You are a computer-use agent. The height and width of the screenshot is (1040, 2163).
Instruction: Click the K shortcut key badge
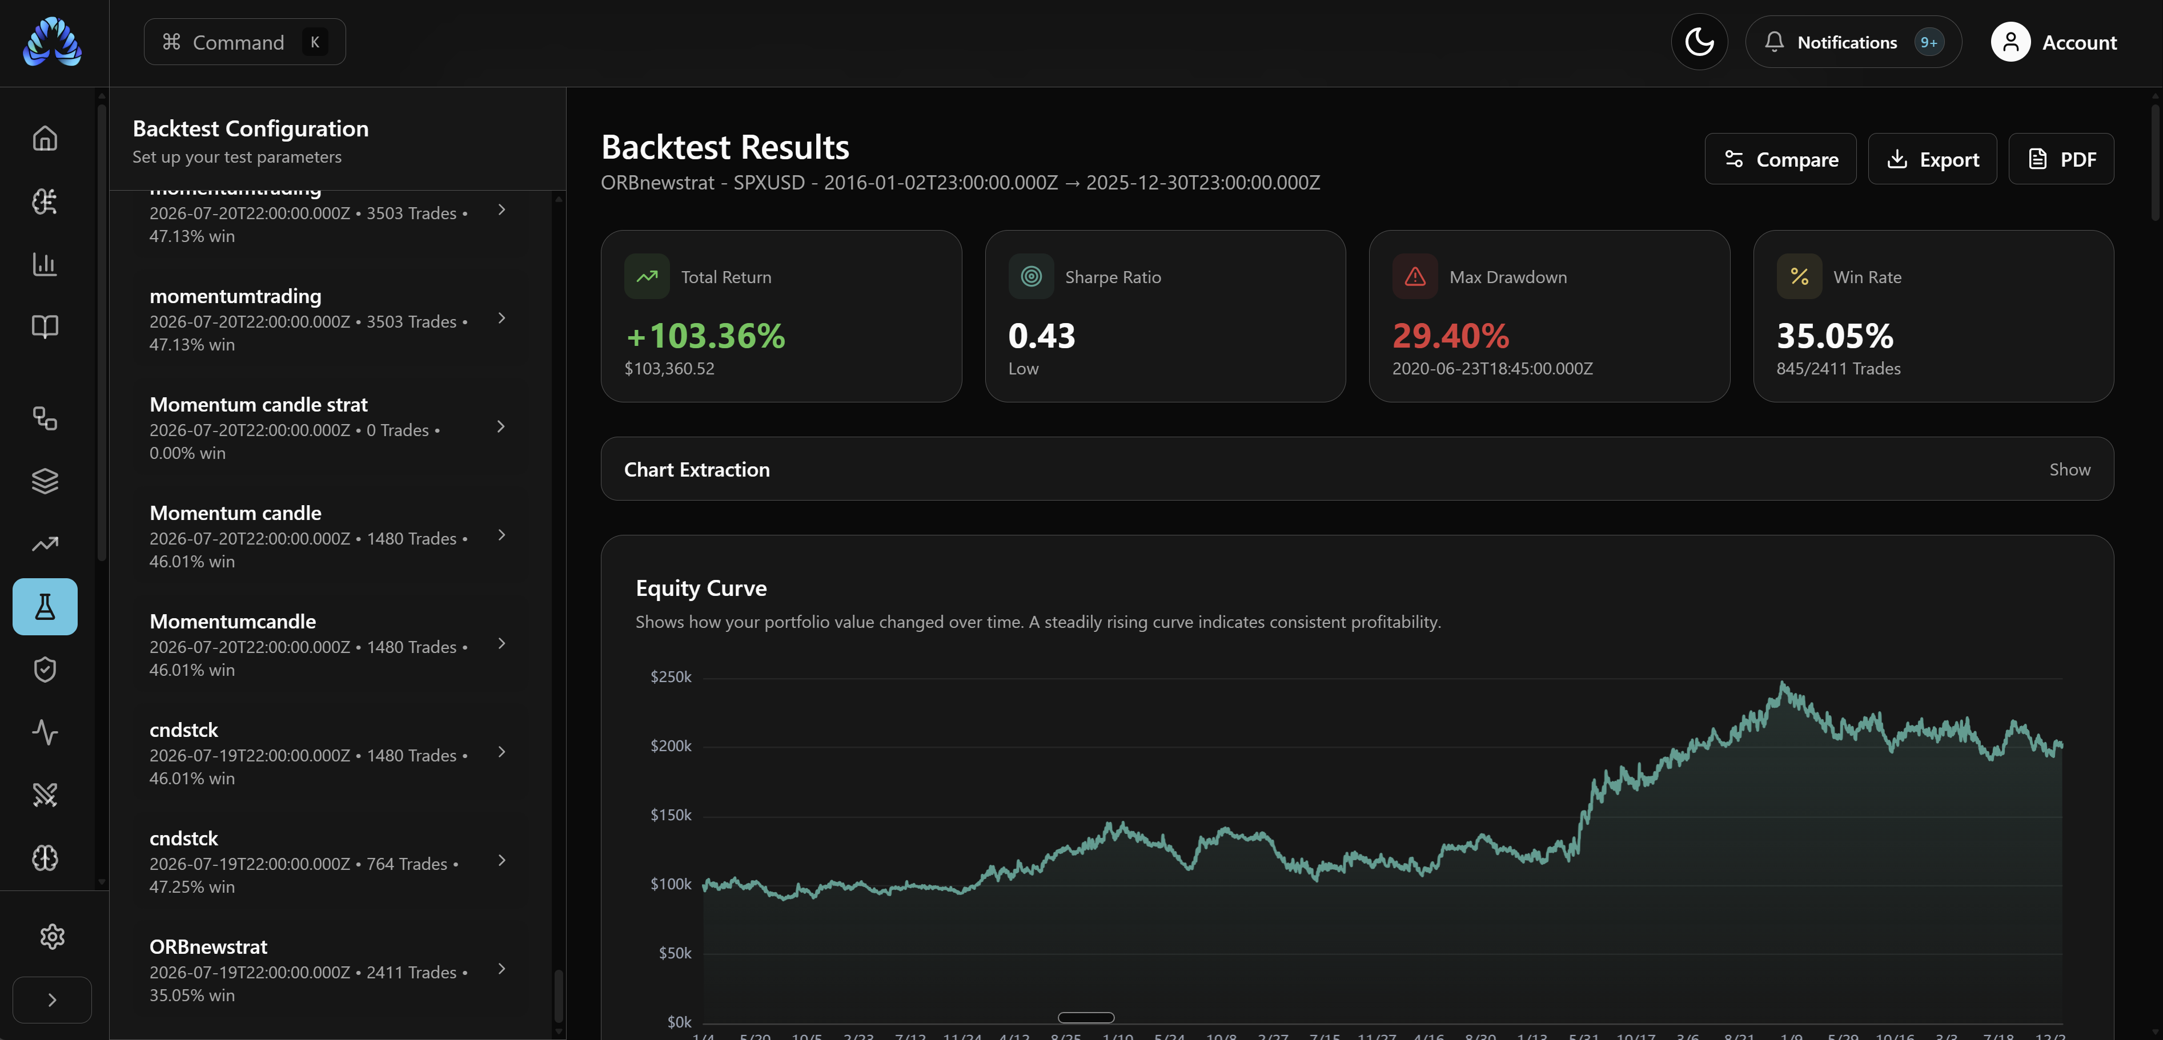point(315,42)
